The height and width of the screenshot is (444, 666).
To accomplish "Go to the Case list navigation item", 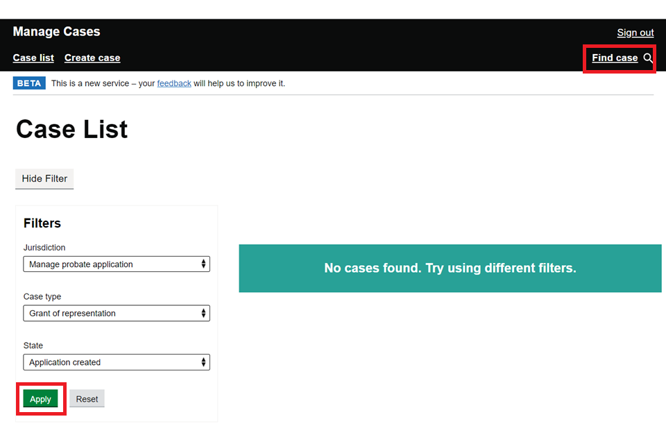I will (x=33, y=58).
